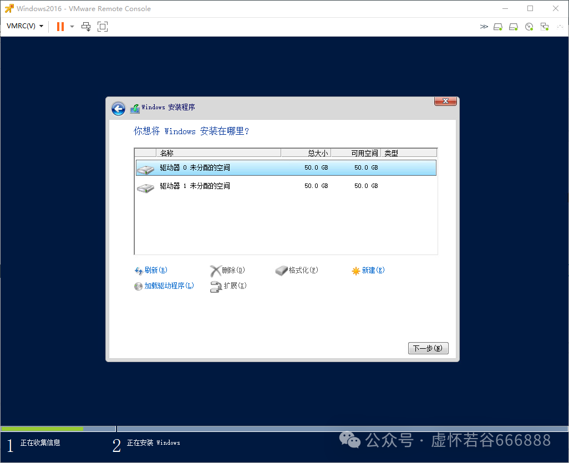Enter full screen mode icon
The width and height of the screenshot is (569, 463).
pyautogui.click(x=103, y=27)
